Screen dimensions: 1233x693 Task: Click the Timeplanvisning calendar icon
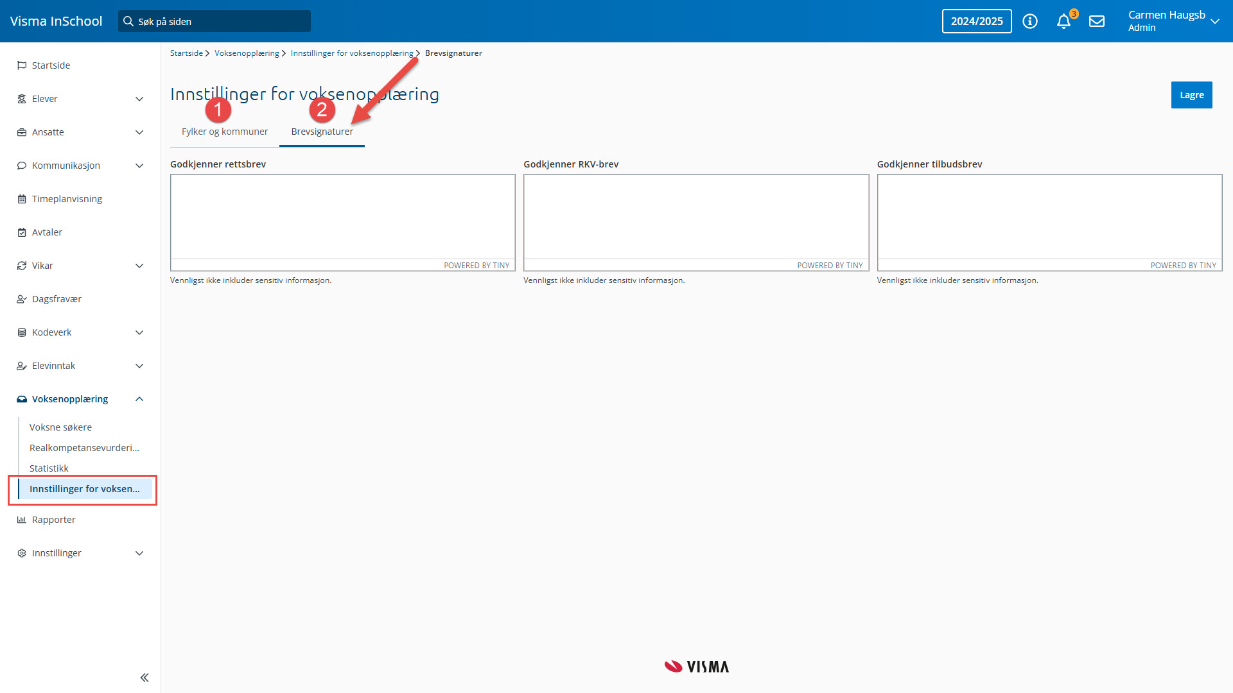click(x=22, y=199)
